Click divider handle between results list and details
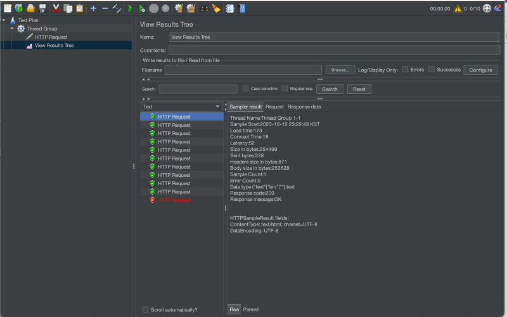The image size is (507, 317). (226, 208)
